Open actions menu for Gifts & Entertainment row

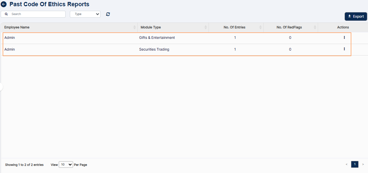click(344, 38)
